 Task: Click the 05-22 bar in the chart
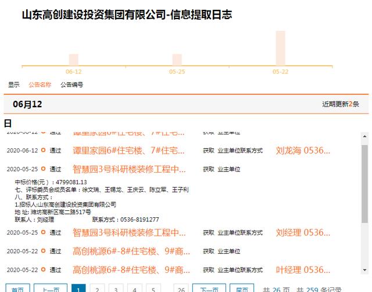tap(280, 48)
